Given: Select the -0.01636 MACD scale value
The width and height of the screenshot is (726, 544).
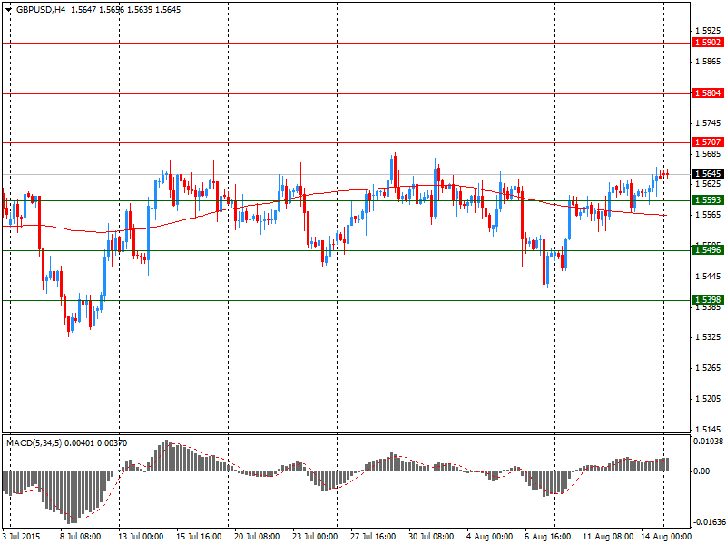Looking at the screenshot, I should coord(709,523).
